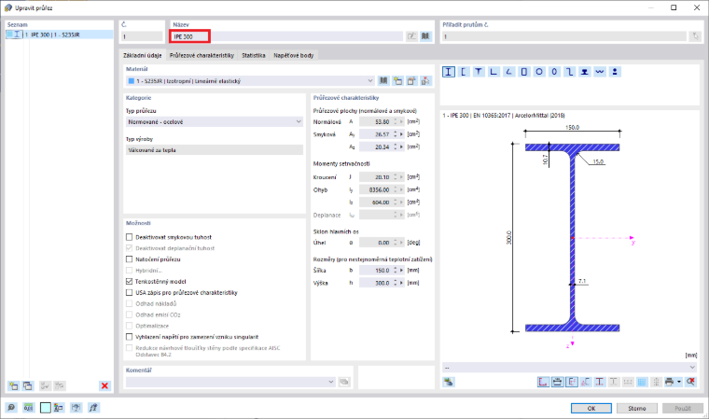Select list row IPE 300 | 1 - S235JR
The width and height of the screenshot is (709, 419).
point(59,35)
